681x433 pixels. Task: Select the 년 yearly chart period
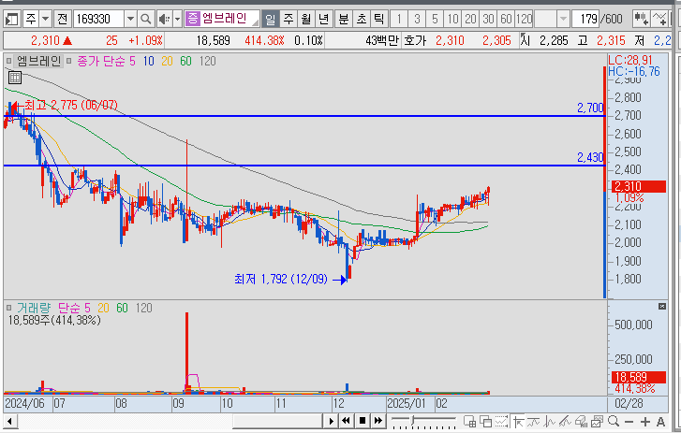click(323, 19)
